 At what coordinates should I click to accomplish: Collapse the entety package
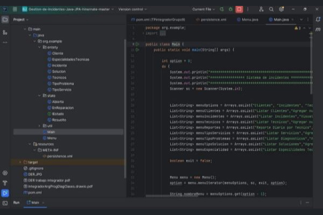coord(39,47)
